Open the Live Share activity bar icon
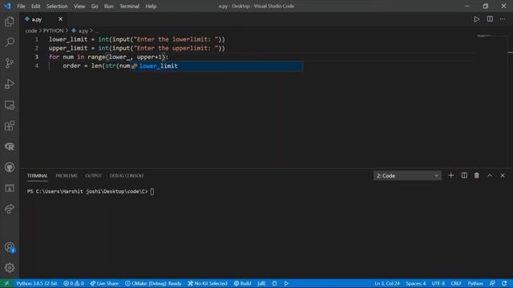This screenshot has width=513, height=288. click(10, 209)
